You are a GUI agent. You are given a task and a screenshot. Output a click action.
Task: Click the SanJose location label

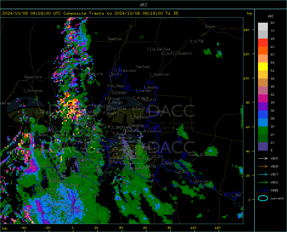(x=143, y=67)
